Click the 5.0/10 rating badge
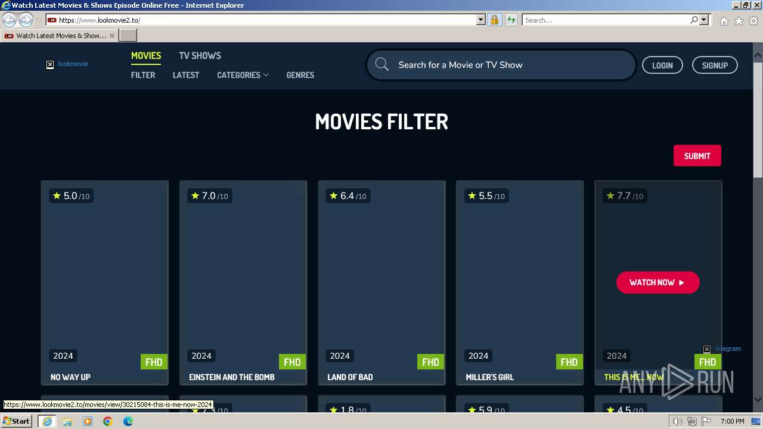The image size is (763, 429). 71,196
